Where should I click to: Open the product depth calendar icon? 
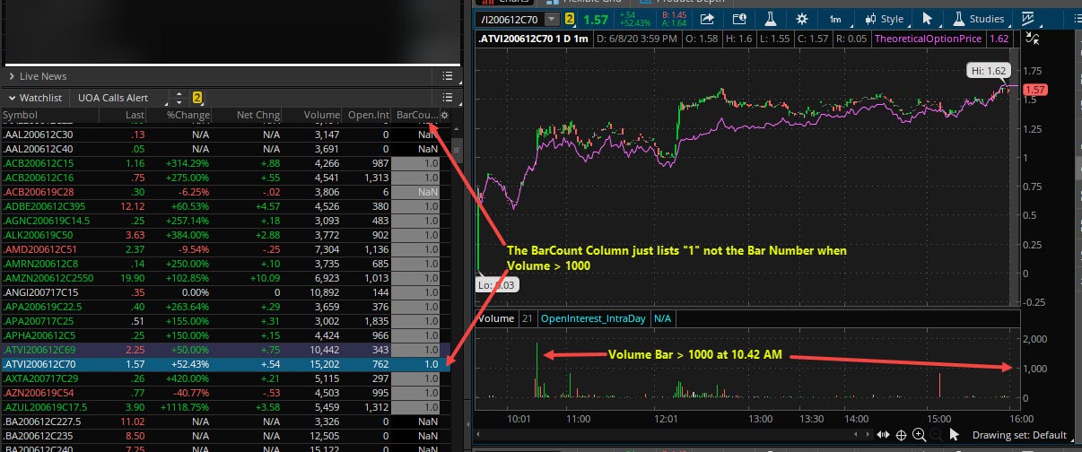point(739,18)
